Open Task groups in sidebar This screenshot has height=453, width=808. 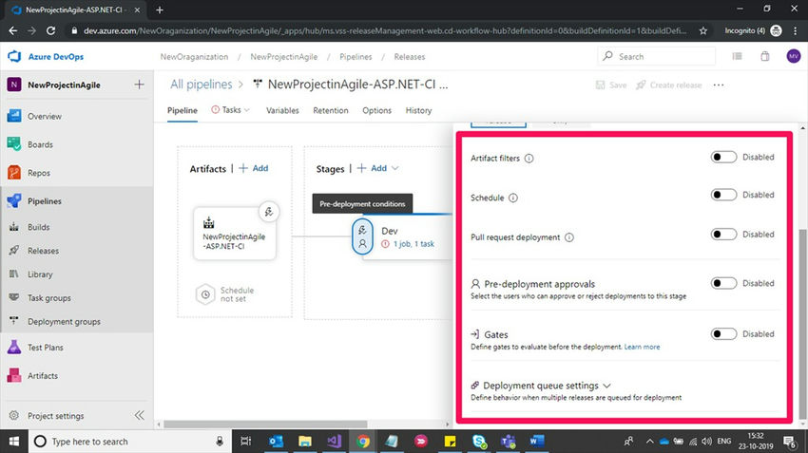(49, 298)
